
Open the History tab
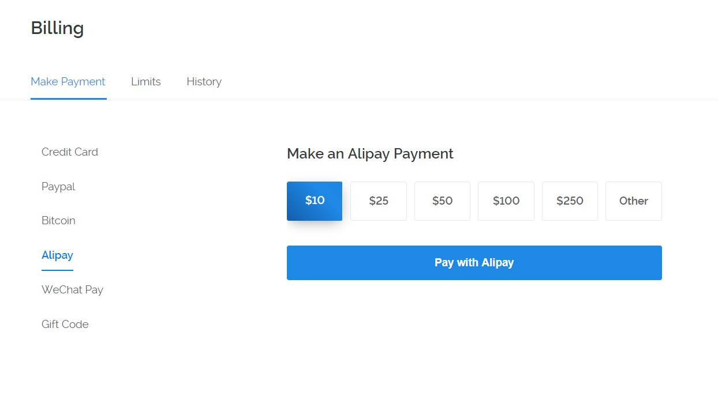pos(204,82)
